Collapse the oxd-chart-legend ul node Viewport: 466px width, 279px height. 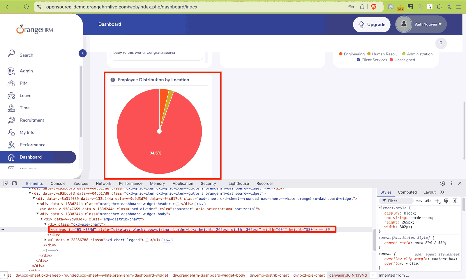tap(45, 240)
